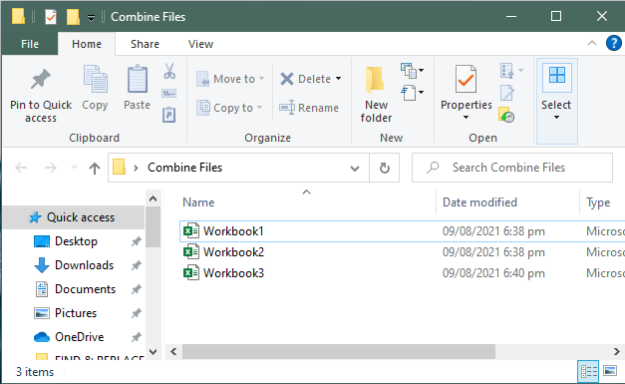Switch to Details view layout toggle
Viewport: 625px width, 384px height.
[588, 372]
